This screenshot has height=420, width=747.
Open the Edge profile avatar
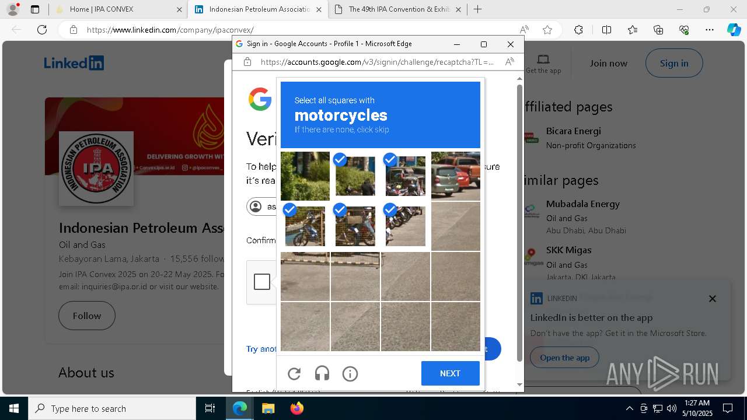(x=12, y=9)
